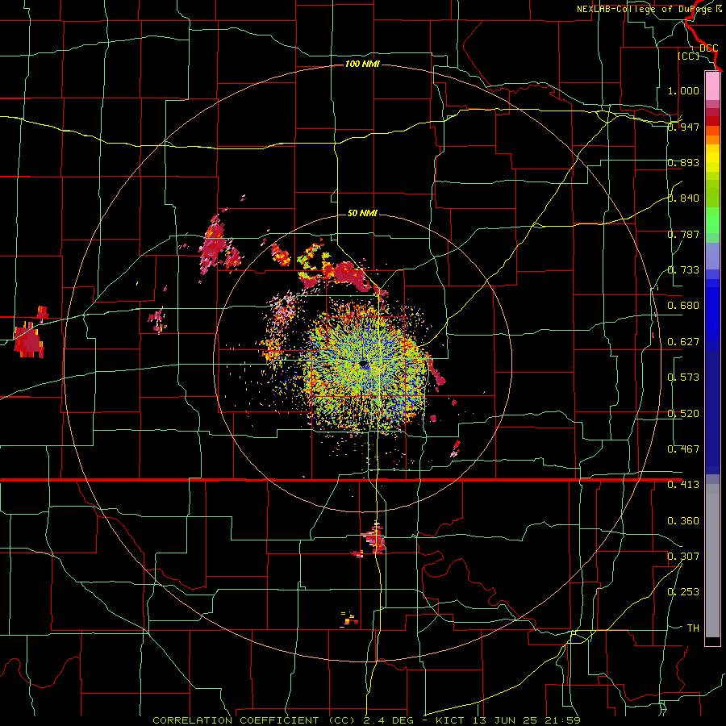Click the 0.787 legend value
This screenshot has height=726, width=726.
pyautogui.click(x=683, y=234)
